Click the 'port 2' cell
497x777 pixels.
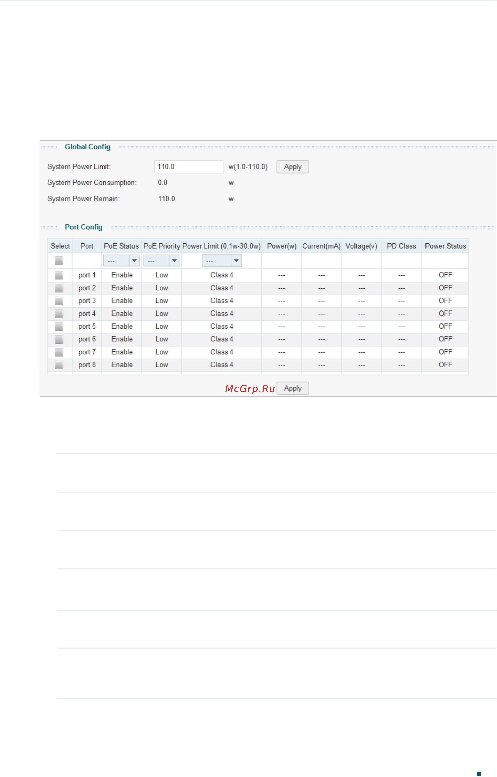[x=87, y=288]
